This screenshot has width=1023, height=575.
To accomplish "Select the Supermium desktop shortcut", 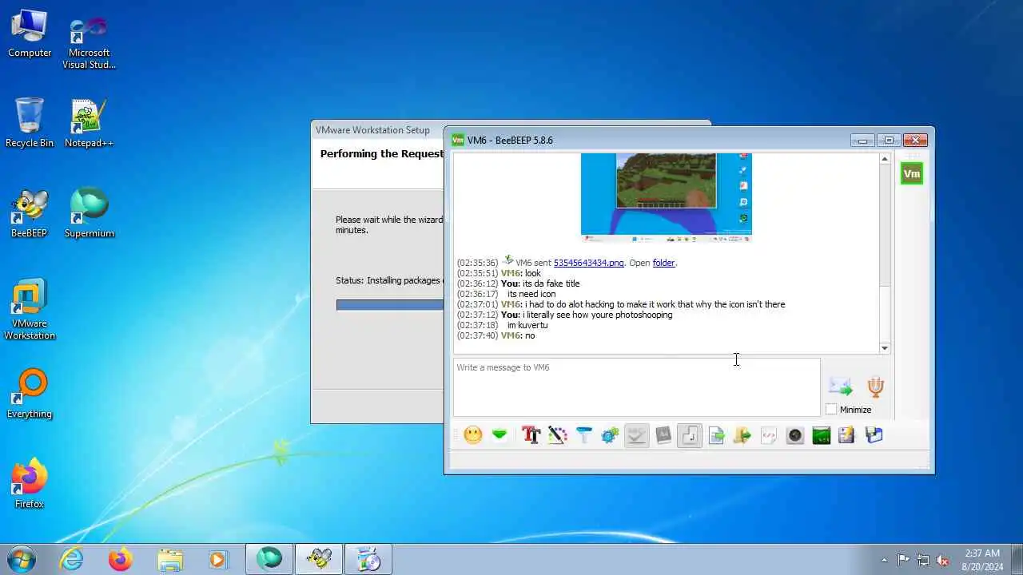I will pyautogui.click(x=89, y=213).
